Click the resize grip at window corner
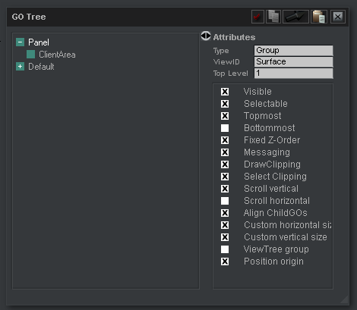Viewport: 357px width, 310px height. pos(344,299)
